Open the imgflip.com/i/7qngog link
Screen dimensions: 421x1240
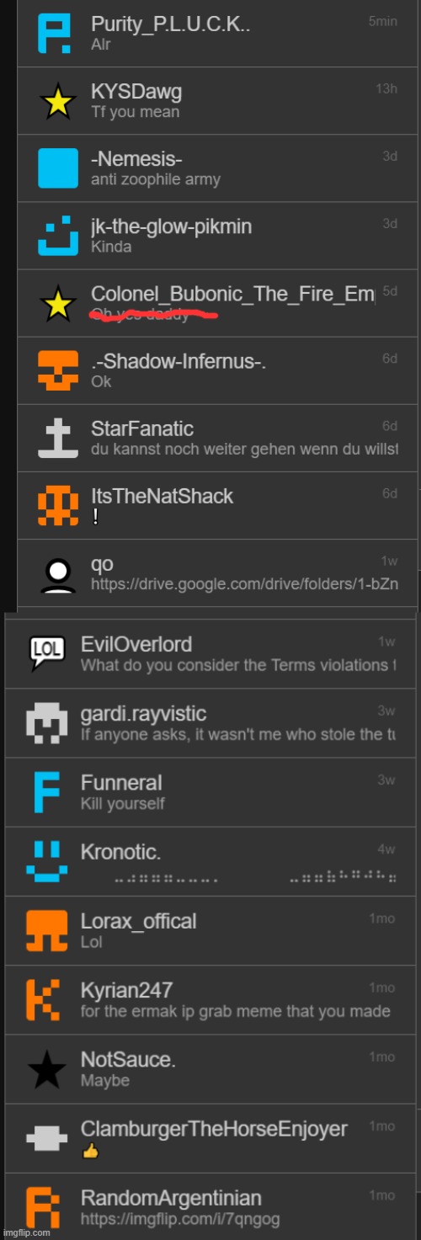point(180,1219)
